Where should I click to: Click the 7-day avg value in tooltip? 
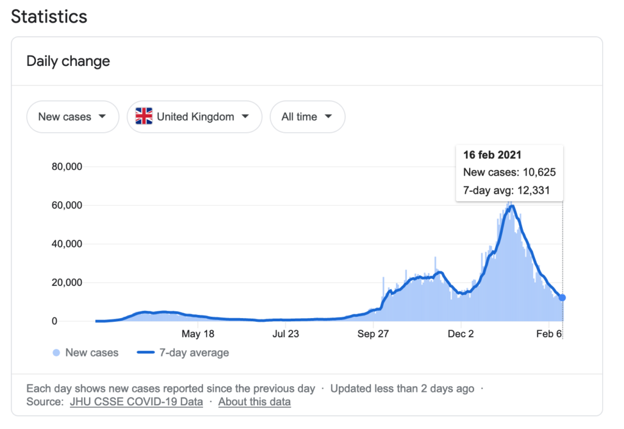coord(506,190)
